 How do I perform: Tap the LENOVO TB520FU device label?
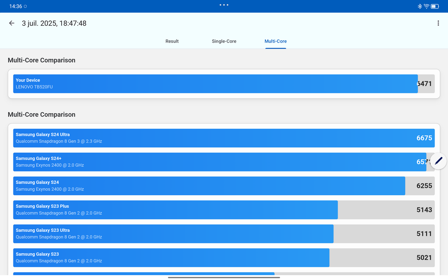pyautogui.click(x=34, y=87)
